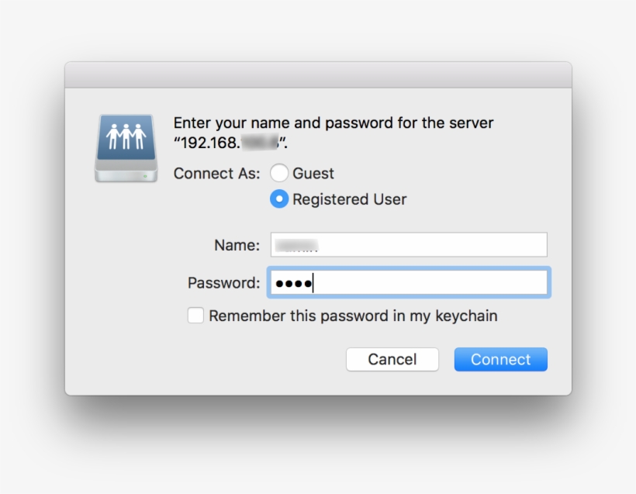The image size is (636, 494).
Task: Click the "Name:" field label
Action: [237, 245]
